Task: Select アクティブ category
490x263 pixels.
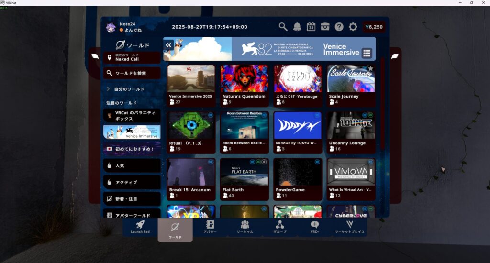Action: click(x=132, y=182)
